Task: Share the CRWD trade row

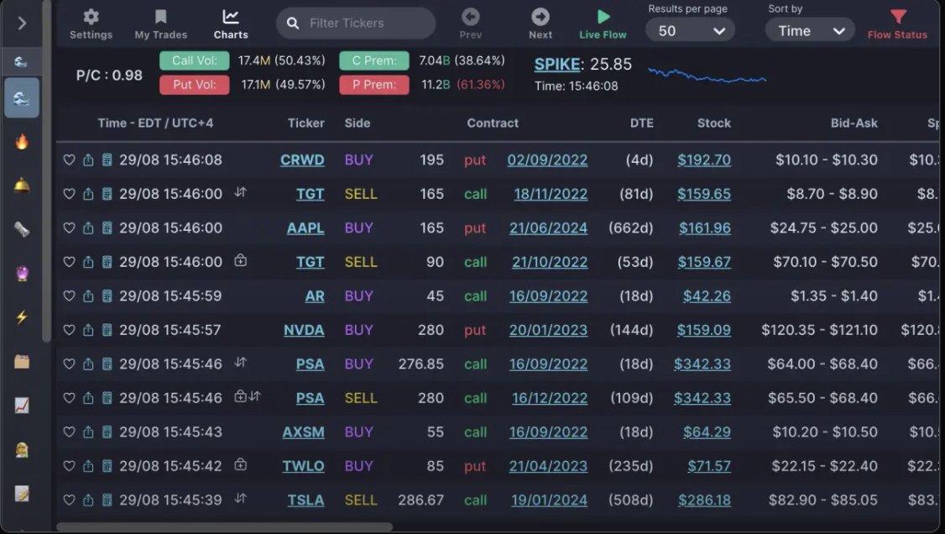Action: point(88,160)
